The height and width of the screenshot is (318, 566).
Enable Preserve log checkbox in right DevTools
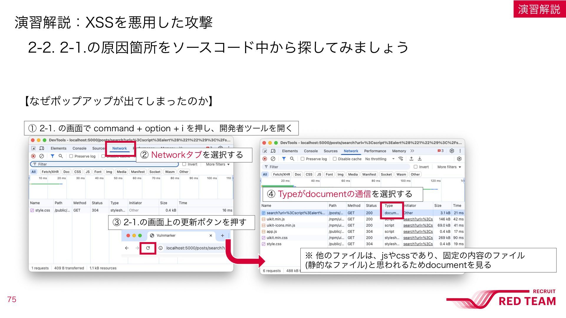[x=302, y=159]
